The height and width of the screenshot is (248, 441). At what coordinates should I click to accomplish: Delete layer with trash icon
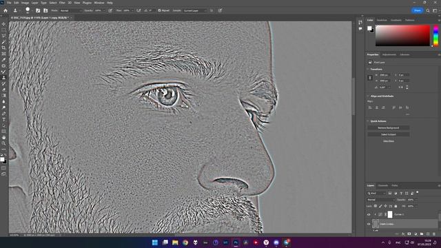[x=434, y=234]
